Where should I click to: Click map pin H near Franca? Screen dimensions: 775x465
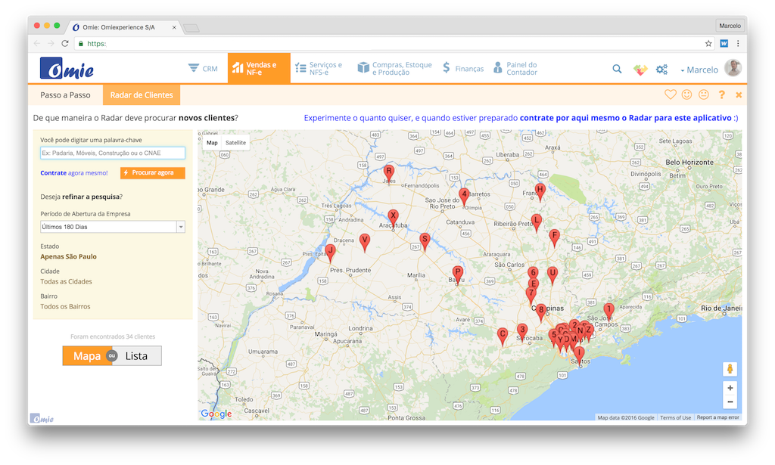point(540,191)
